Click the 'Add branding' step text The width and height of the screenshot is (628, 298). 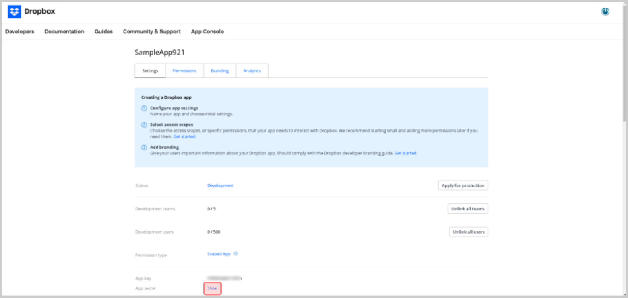[x=164, y=148]
